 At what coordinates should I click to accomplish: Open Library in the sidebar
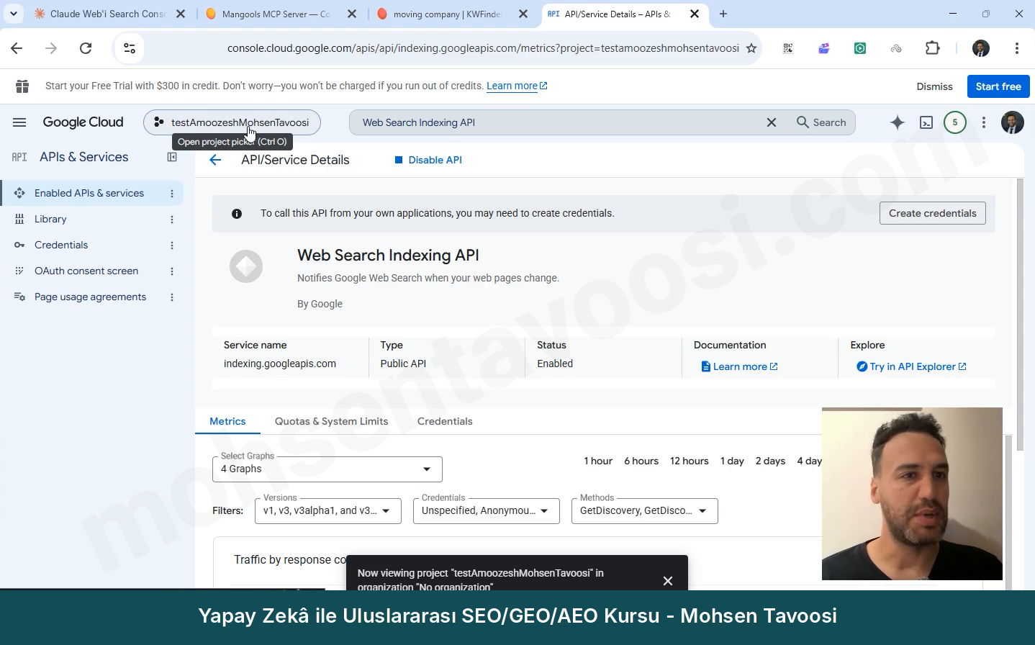tap(50, 219)
